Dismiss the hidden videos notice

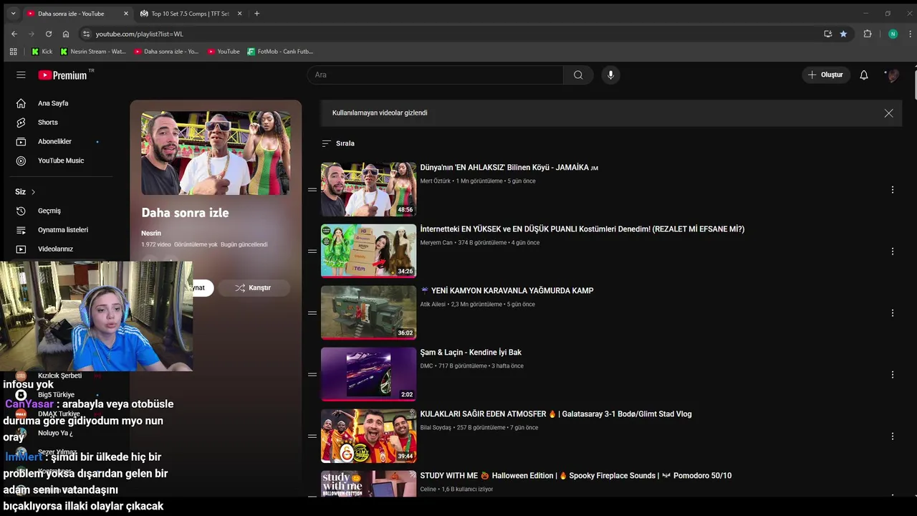coord(888,113)
